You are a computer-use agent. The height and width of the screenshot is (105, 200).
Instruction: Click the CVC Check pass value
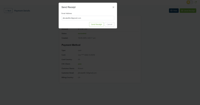click(x=80, y=64)
